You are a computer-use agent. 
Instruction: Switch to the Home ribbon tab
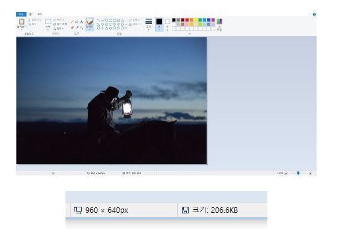click(30, 14)
